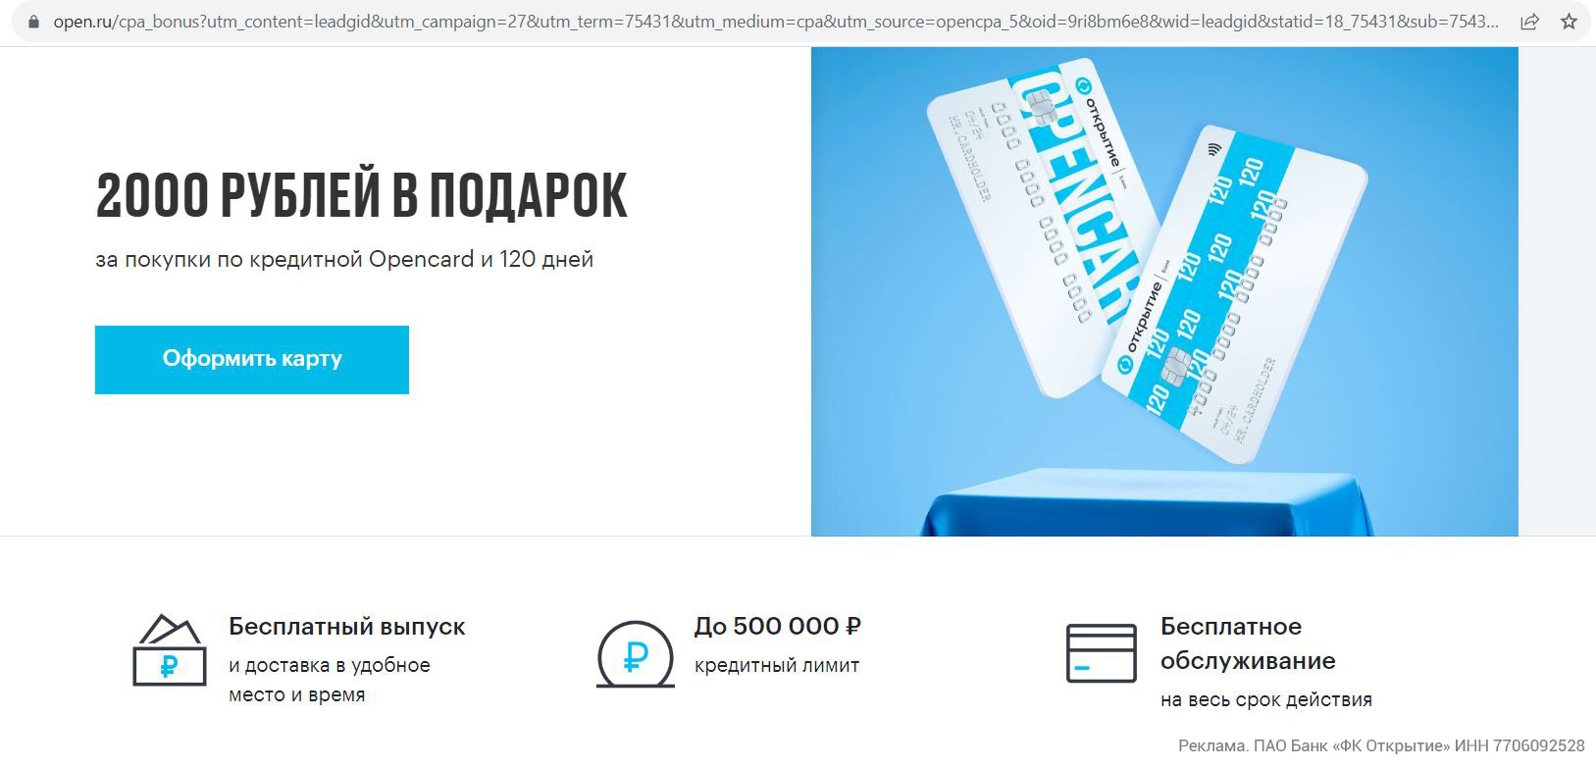Click the Реклама ПАО Банк disclaimer text
Screen dimensions: 1596x768
1381,745
